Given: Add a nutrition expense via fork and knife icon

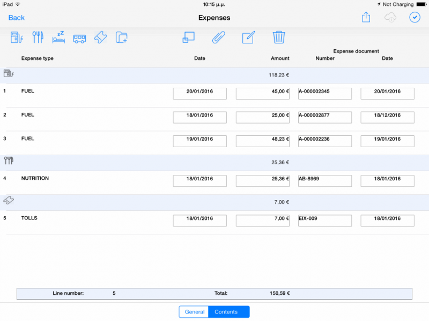Looking at the screenshot, I should point(38,37).
